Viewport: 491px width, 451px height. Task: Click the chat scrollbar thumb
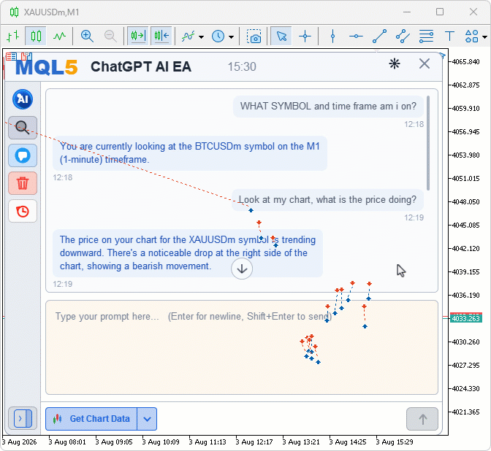[428, 143]
